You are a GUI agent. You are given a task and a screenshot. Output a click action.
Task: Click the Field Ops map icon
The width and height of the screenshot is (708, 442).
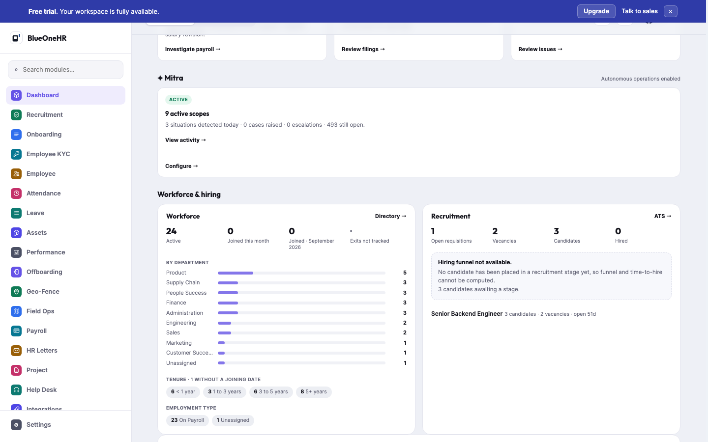(16, 311)
